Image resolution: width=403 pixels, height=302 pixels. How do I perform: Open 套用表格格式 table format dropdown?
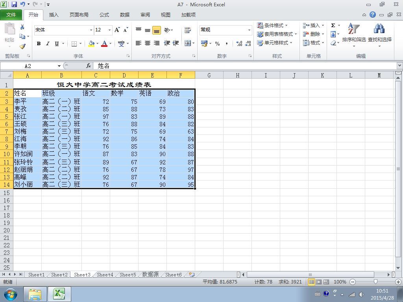tap(277, 34)
